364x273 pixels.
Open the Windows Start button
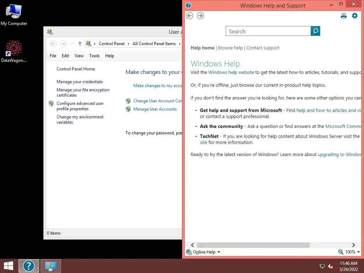tap(9, 266)
